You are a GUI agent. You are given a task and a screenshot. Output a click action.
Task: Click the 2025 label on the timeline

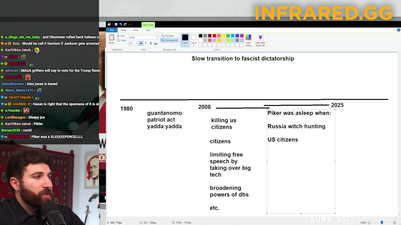tap(337, 105)
